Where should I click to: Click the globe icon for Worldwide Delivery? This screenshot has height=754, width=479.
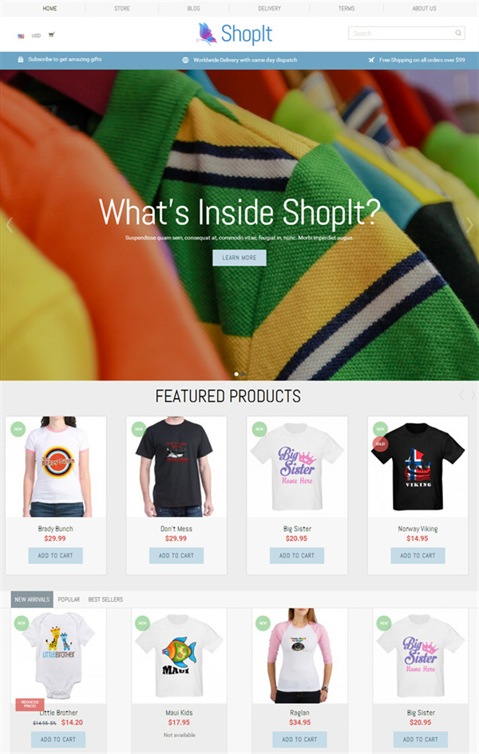pyautogui.click(x=185, y=60)
